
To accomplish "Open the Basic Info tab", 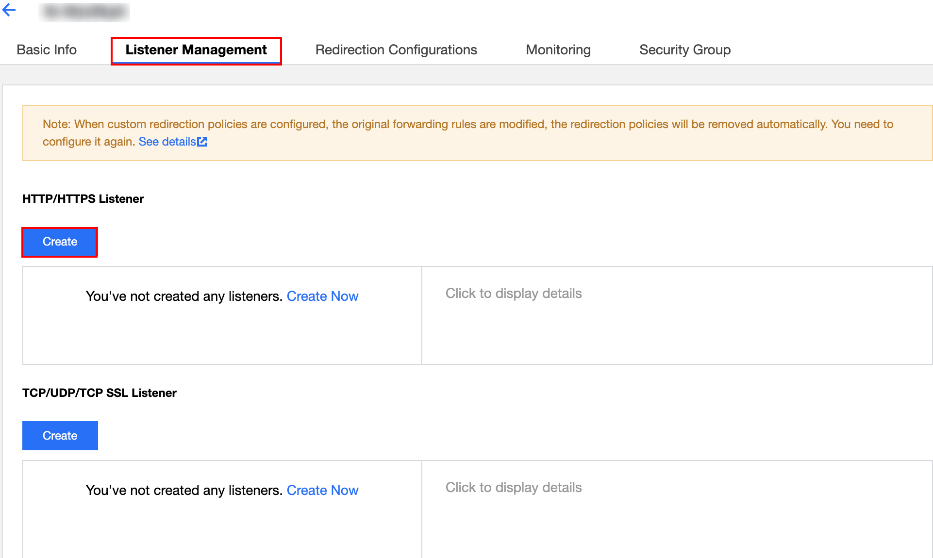I will (x=47, y=50).
